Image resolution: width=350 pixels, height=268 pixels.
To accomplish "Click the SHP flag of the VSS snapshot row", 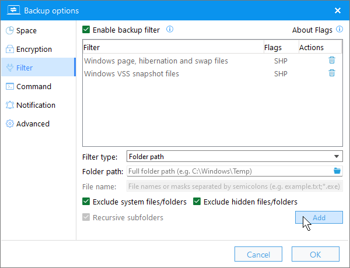I will (x=281, y=74).
